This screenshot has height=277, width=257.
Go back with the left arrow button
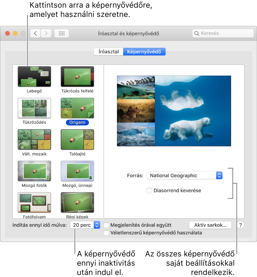point(35,33)
